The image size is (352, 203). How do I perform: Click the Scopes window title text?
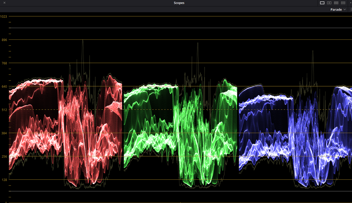(x=179, y=3)
